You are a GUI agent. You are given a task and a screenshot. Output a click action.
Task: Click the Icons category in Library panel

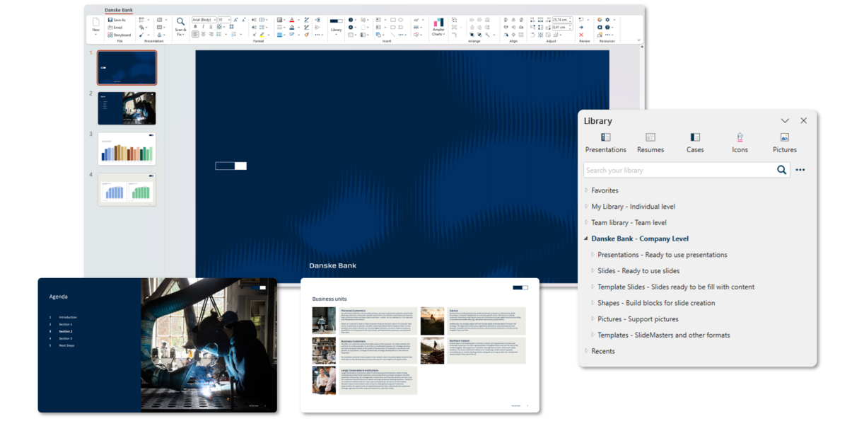(740, 142)
